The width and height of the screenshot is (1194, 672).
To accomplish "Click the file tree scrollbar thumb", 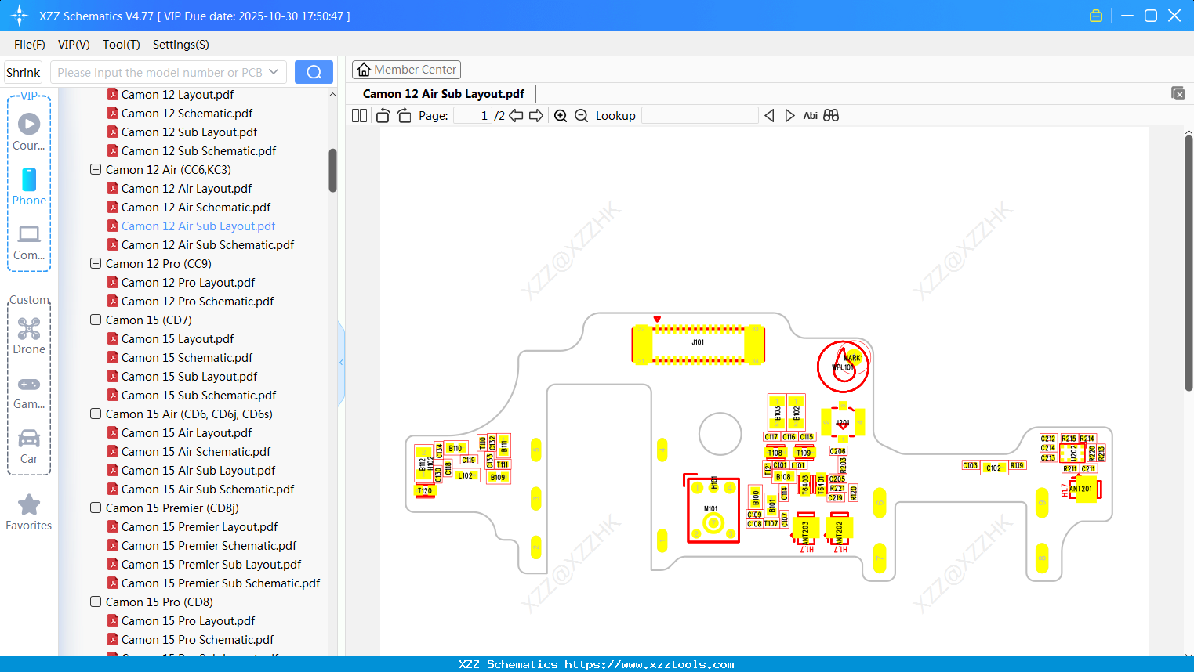I will tap(332, 170).
